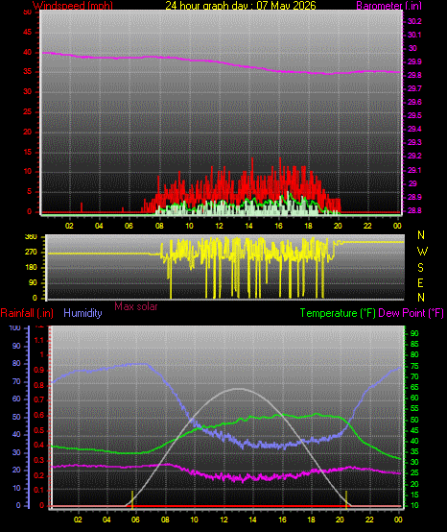Viewport: 447px width, 532px height.
Task: Click the "85" temperature axis value
Action: [414, 344]
